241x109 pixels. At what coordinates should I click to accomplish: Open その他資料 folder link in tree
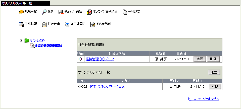click(37, 40)
